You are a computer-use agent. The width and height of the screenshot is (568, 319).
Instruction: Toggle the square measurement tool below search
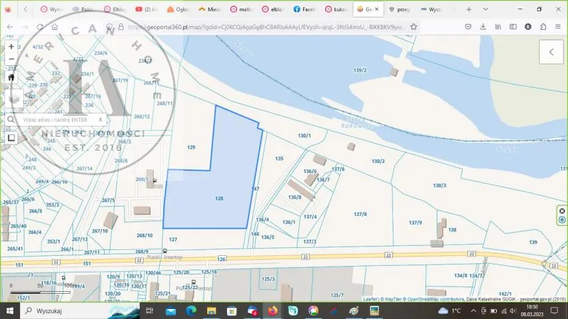tap(11, 138)
